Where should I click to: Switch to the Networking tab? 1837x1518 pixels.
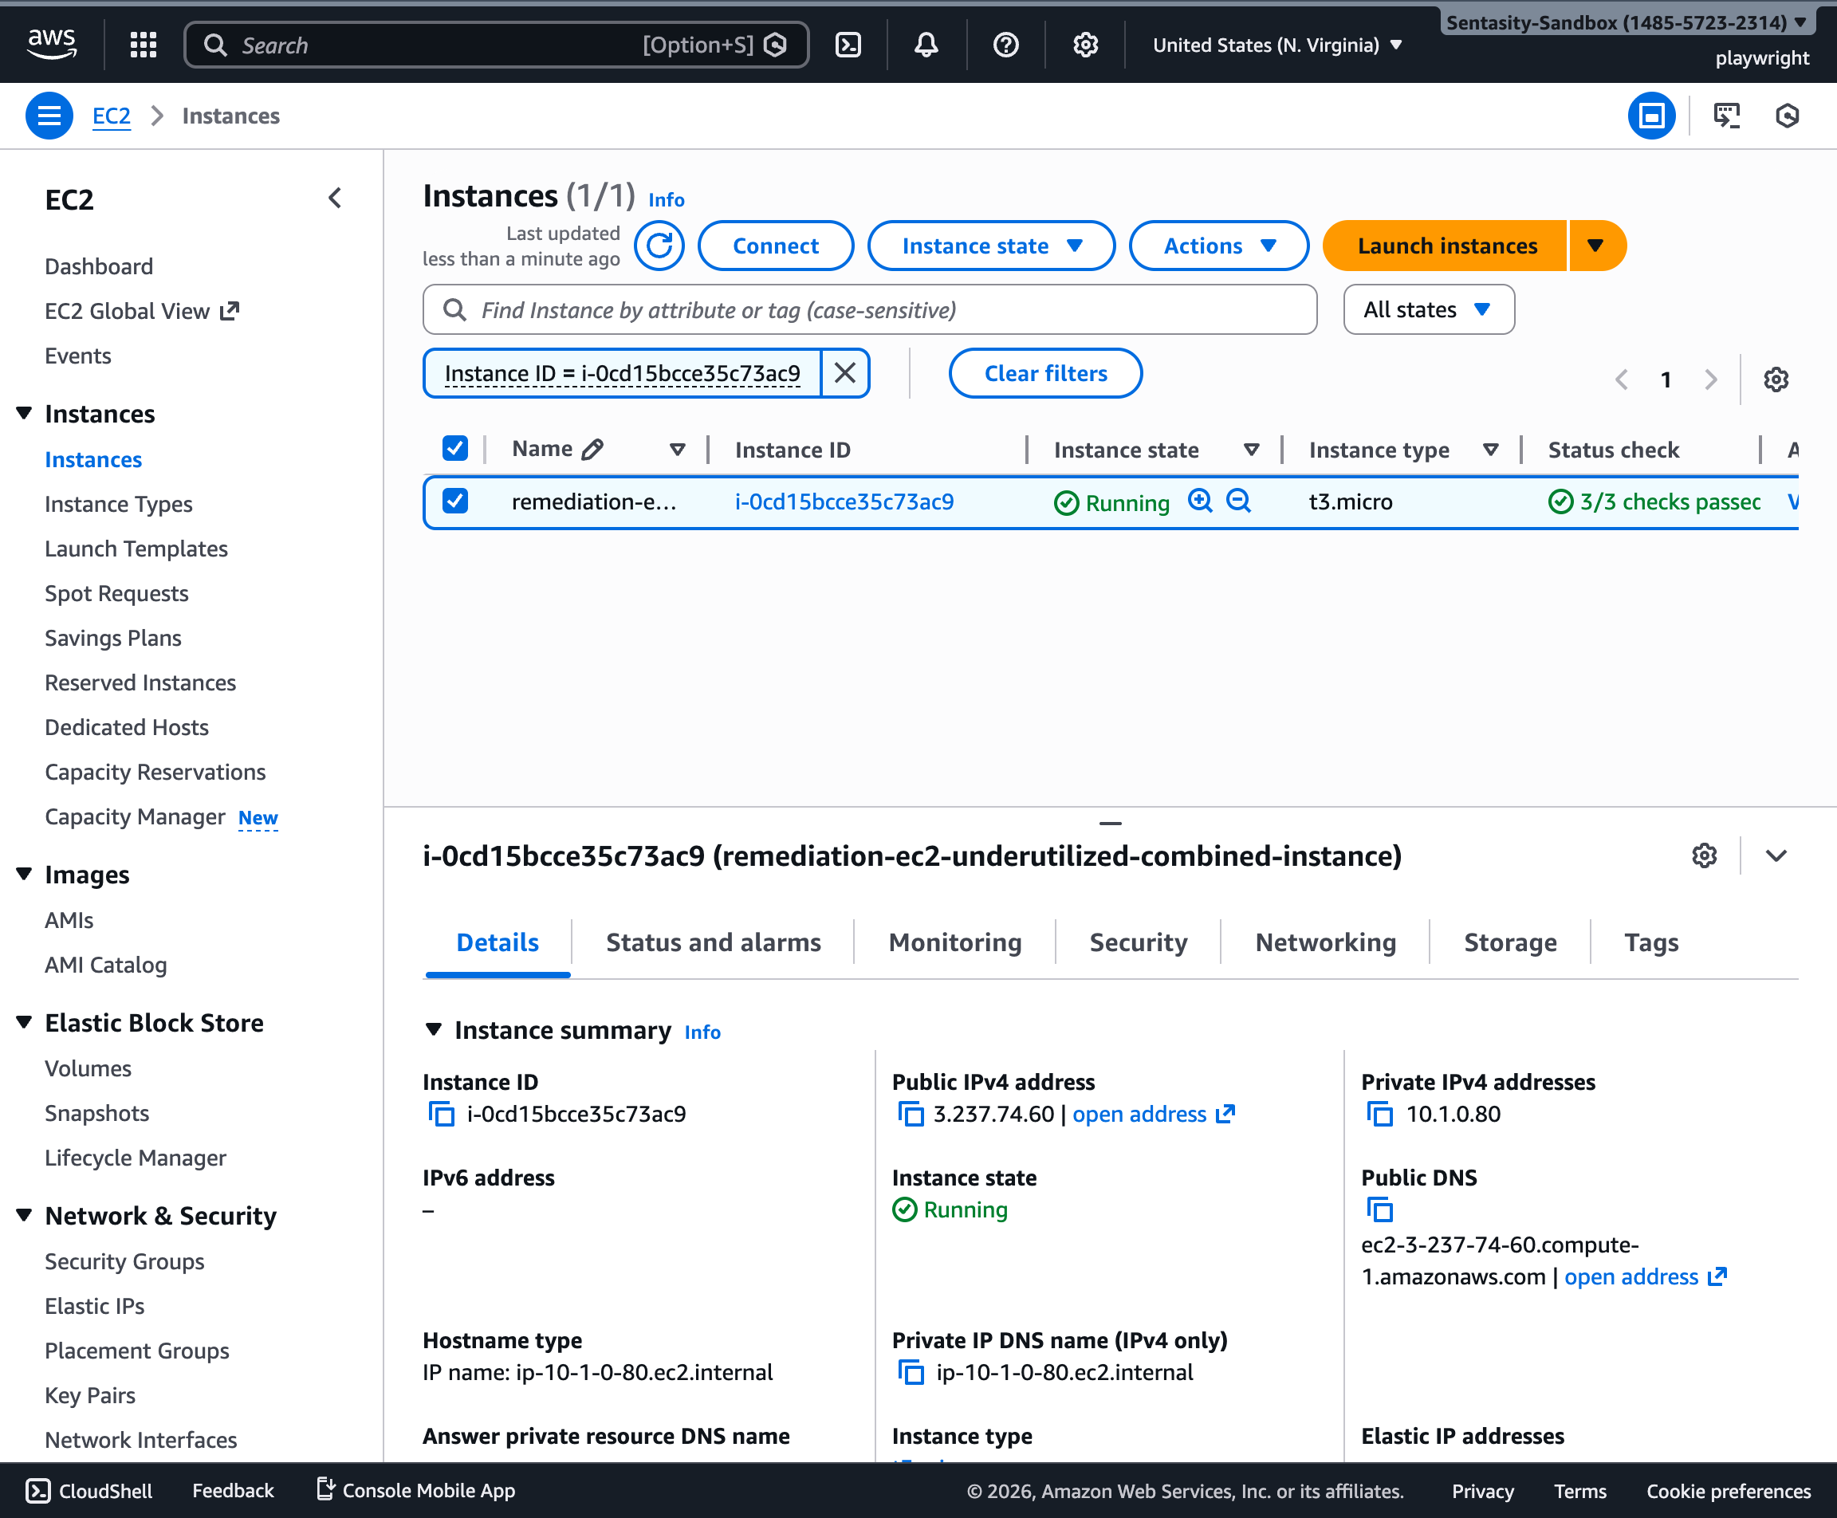(1324, 942)
